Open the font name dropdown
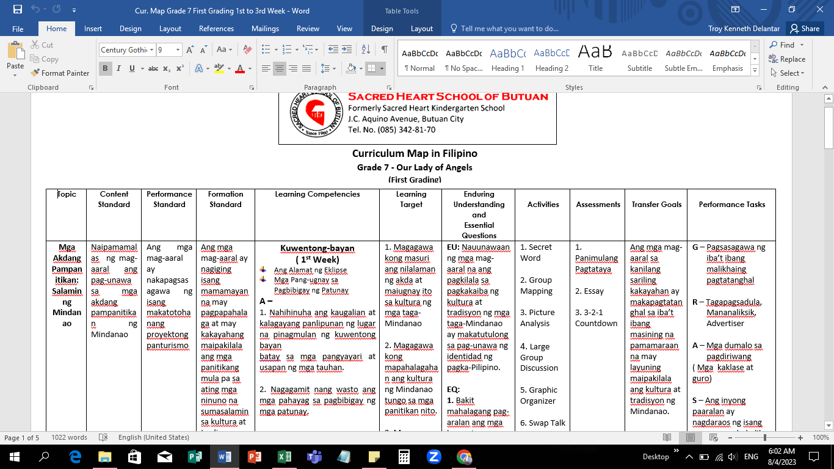This screenshot has width=834, height=469. [151, 50]
